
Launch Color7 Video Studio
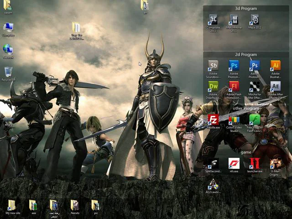click(x=234, y=123)
